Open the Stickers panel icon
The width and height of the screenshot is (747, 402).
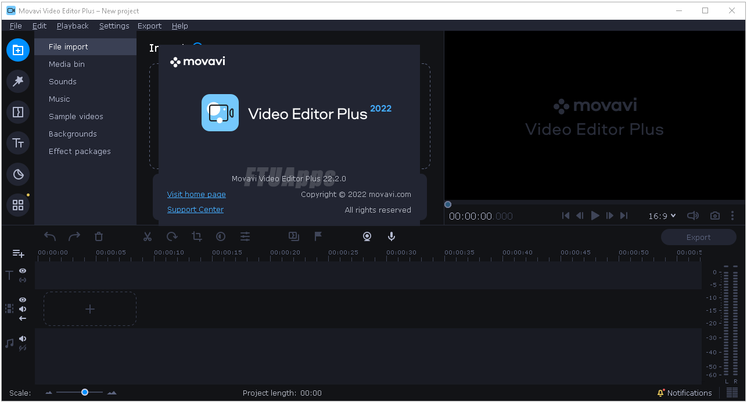coord(18,174)
